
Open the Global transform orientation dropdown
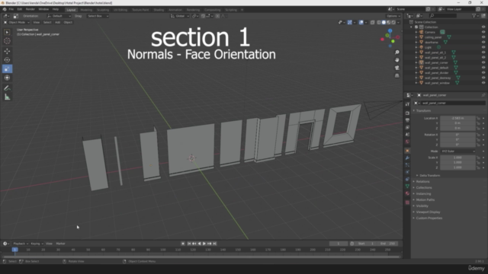[180, 16]
